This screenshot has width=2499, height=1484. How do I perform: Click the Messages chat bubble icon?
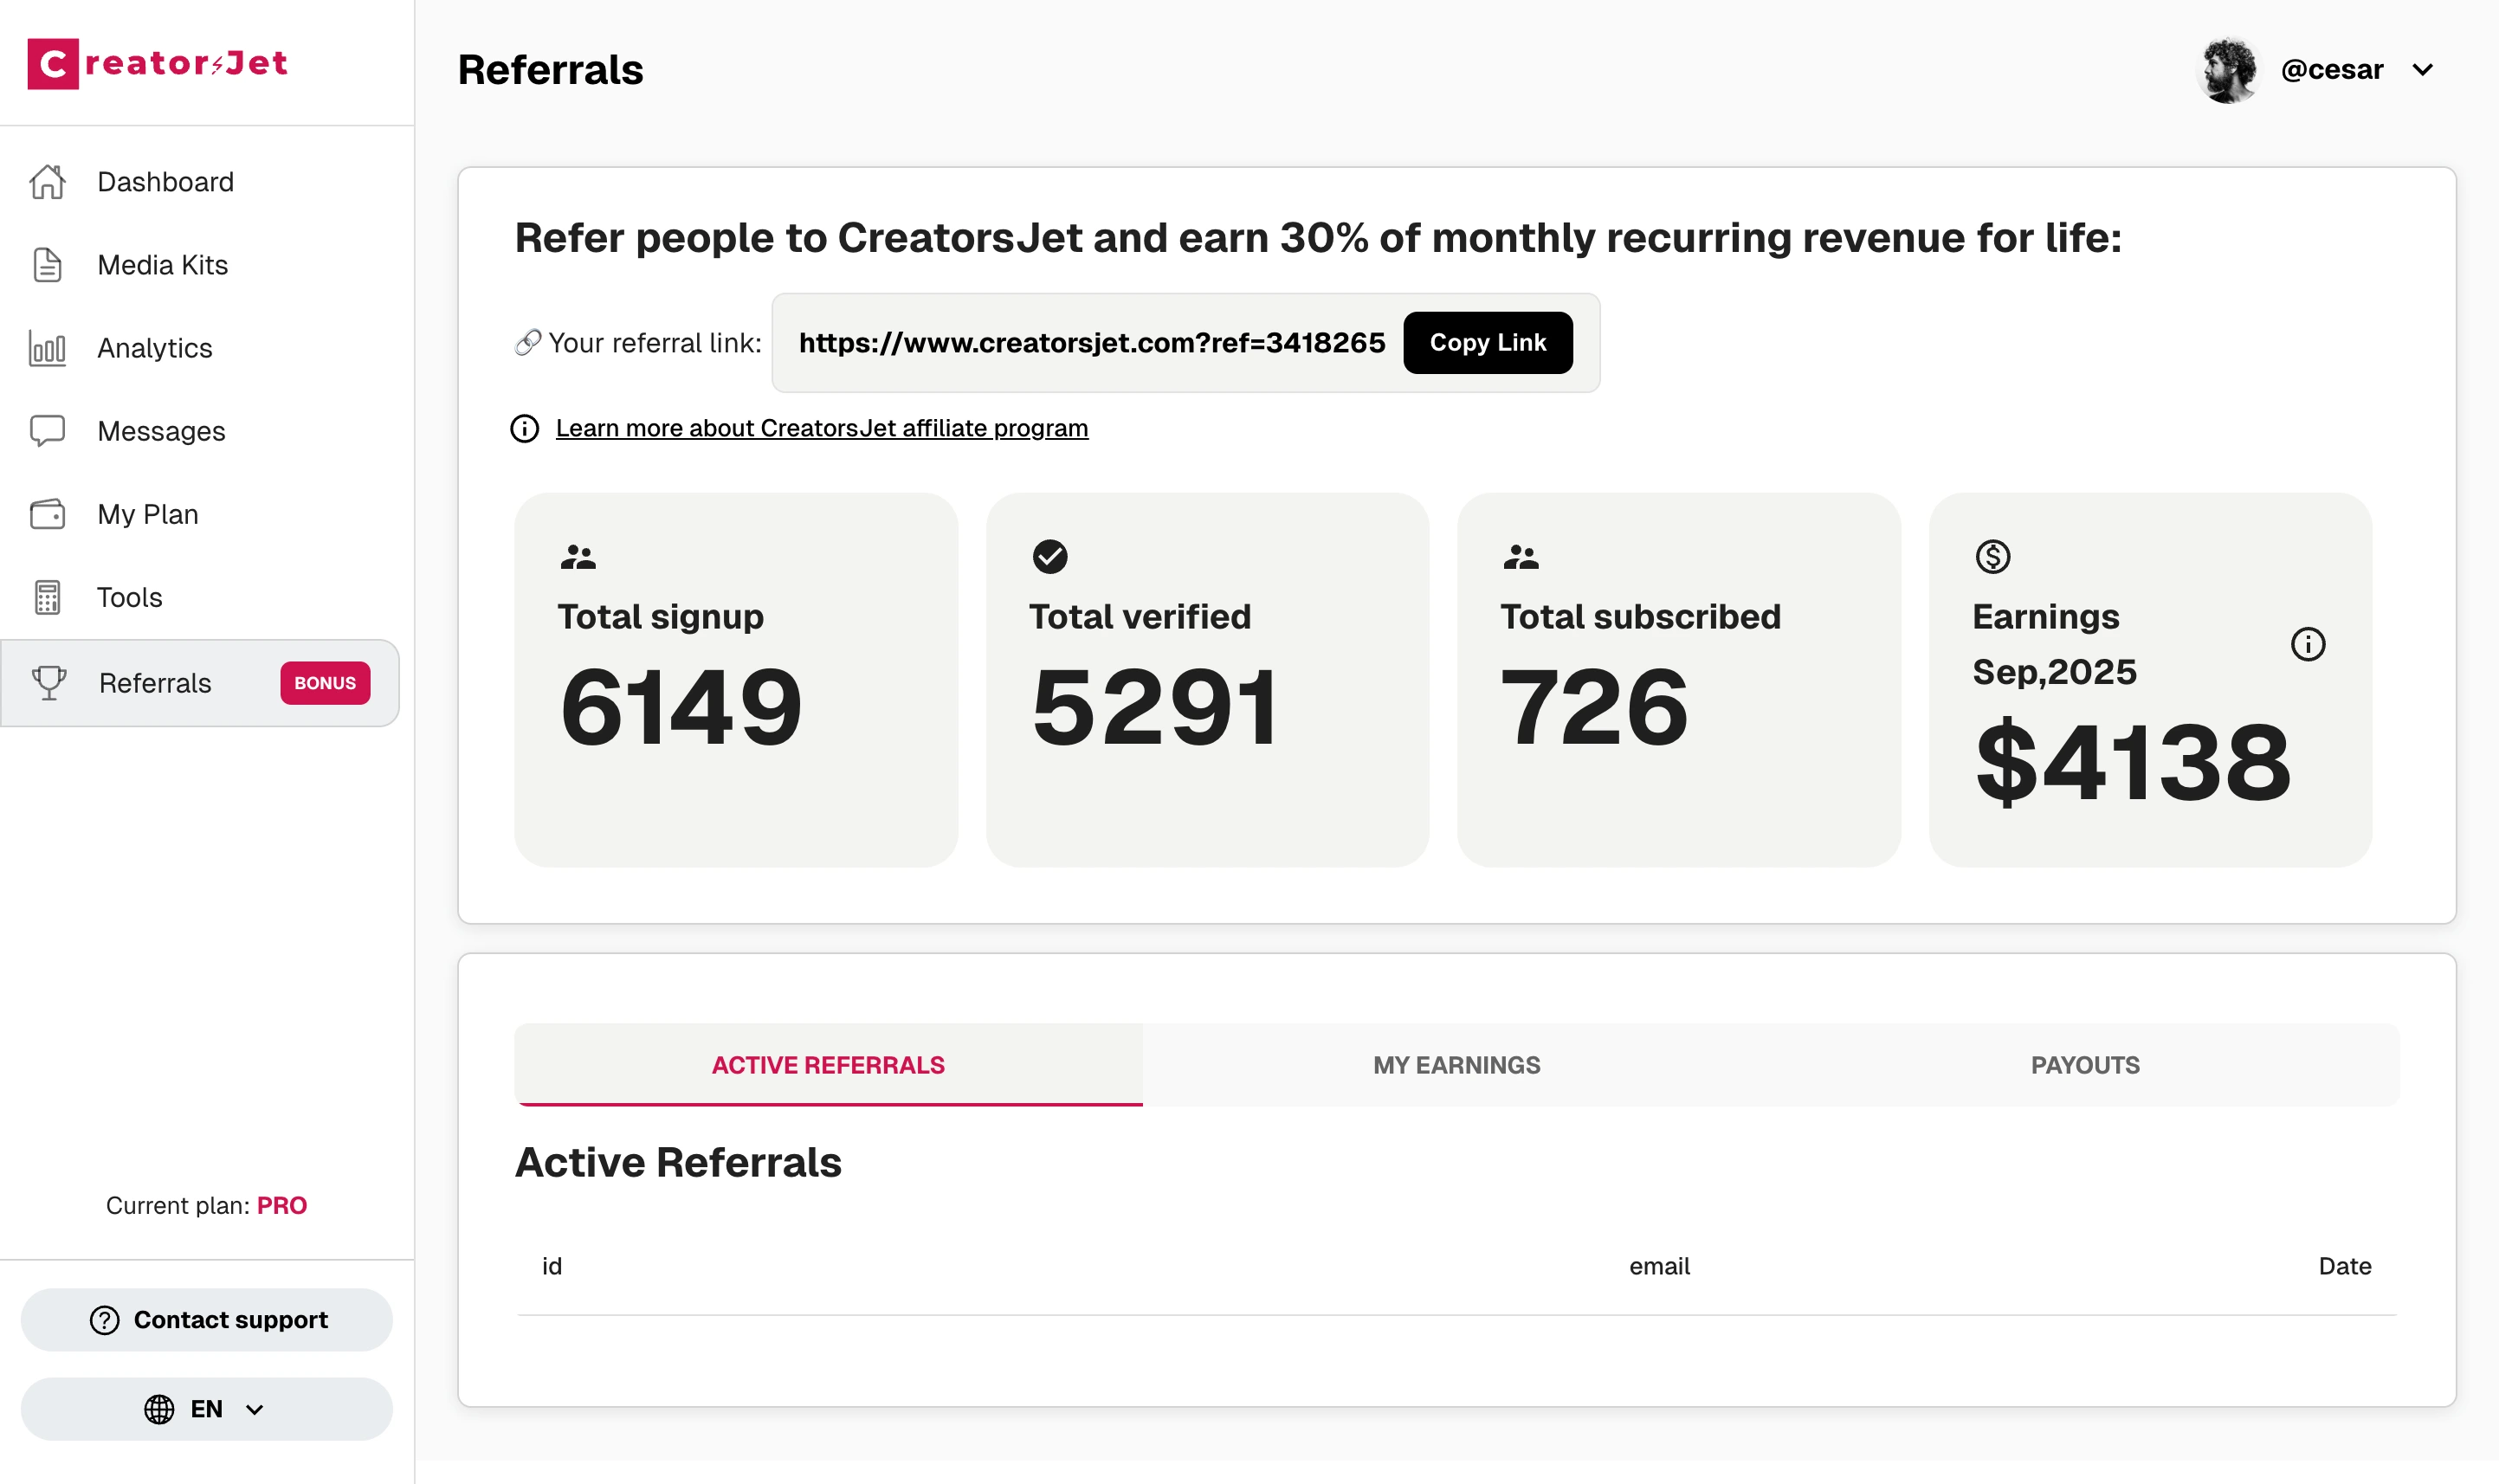click(47, 431)
